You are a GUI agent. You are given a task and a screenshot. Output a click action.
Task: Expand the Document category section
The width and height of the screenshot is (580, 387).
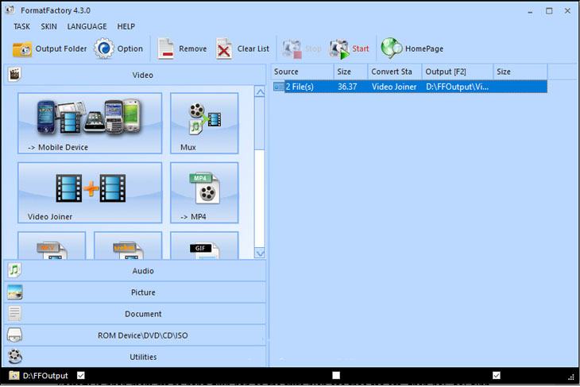pyautogui.click(x=135, y=314)
